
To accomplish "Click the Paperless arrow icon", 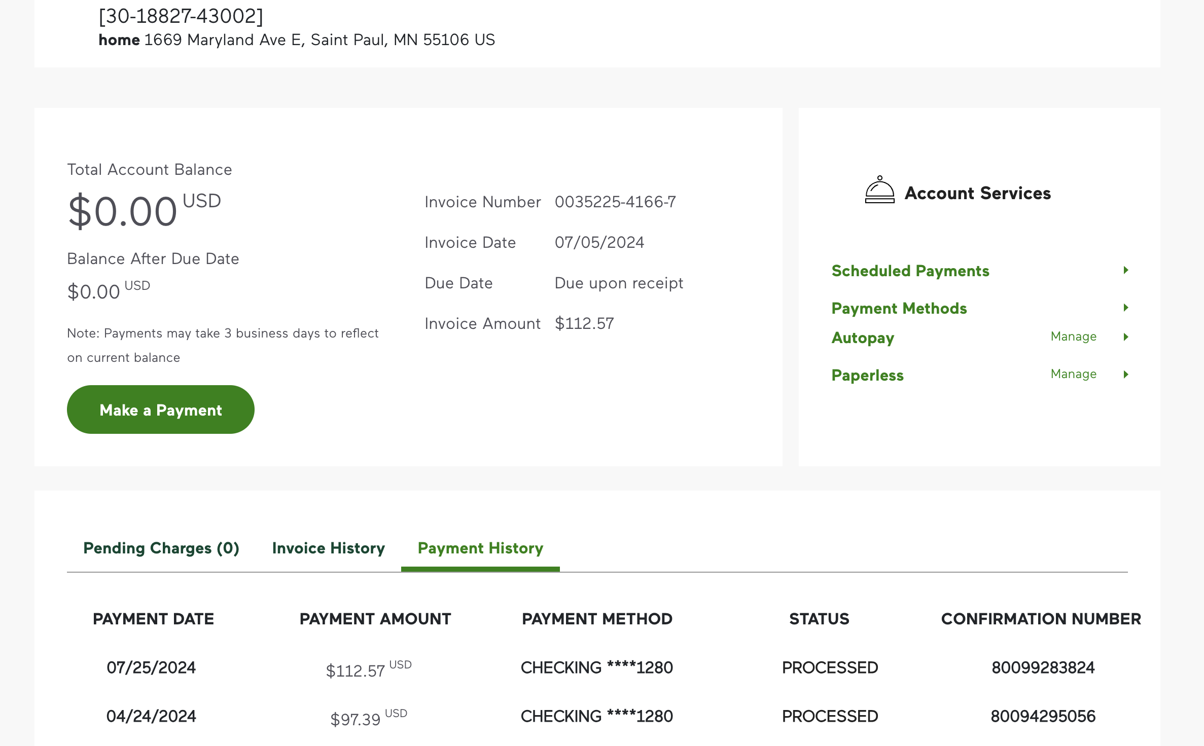I will pos(1125,375).
